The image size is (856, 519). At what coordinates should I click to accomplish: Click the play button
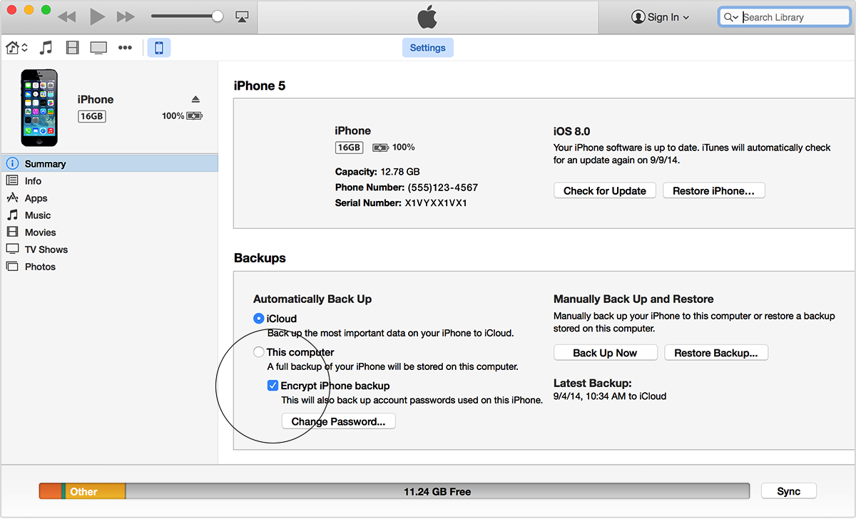pyautogui.click(x=98, y=16)
